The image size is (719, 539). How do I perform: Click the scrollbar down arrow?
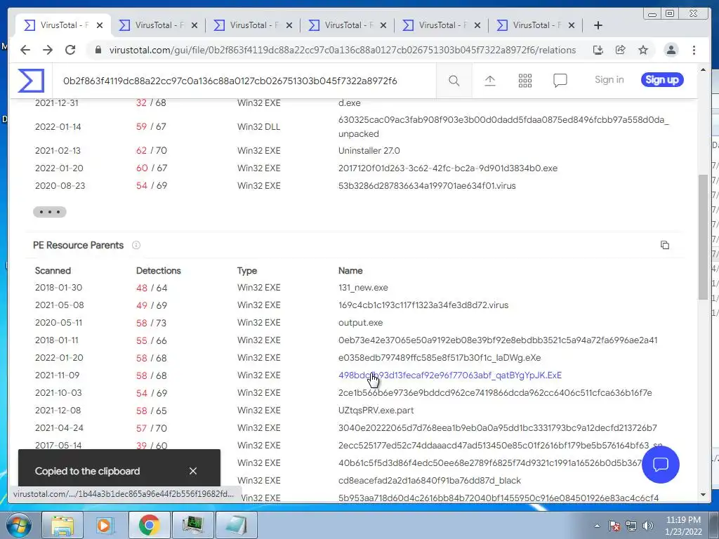click(703, 495)
